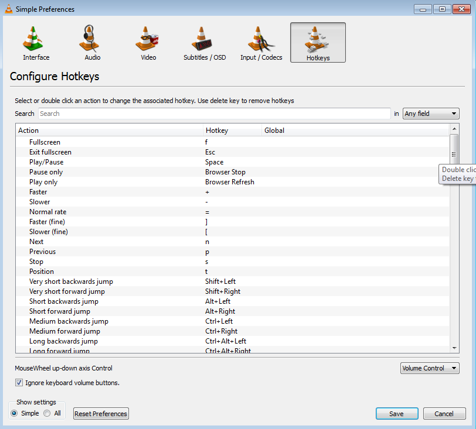
Task: Sort by the Action column header
Action: pos(109,131)
